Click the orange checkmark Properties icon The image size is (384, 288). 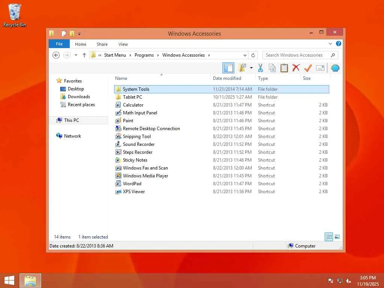308,68
